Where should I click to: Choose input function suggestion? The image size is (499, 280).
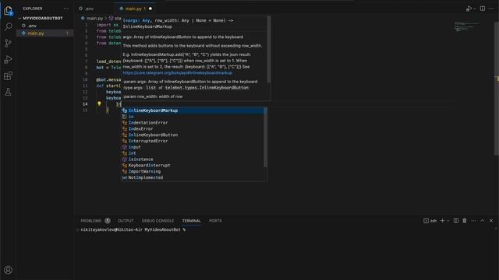(193, 147)
